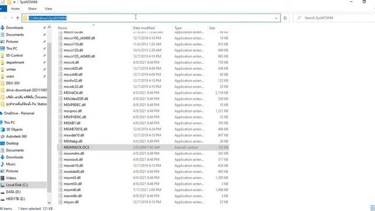The height and width of the screenshot is (211, 375).
Task: Click file icon of MSVPXENC.dll
Action: tap(60, 117)
